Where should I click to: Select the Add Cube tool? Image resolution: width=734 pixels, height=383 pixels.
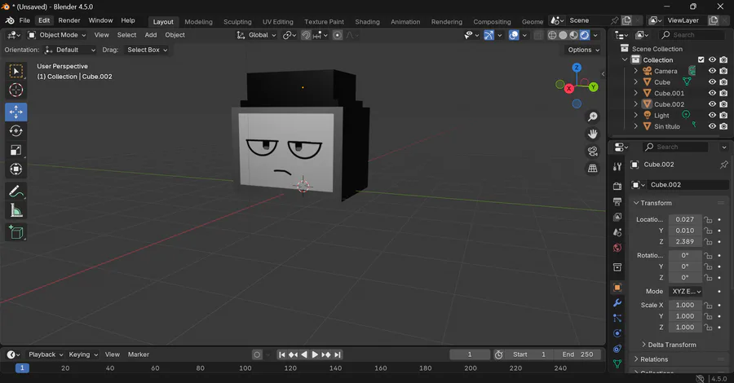[16, 232]
